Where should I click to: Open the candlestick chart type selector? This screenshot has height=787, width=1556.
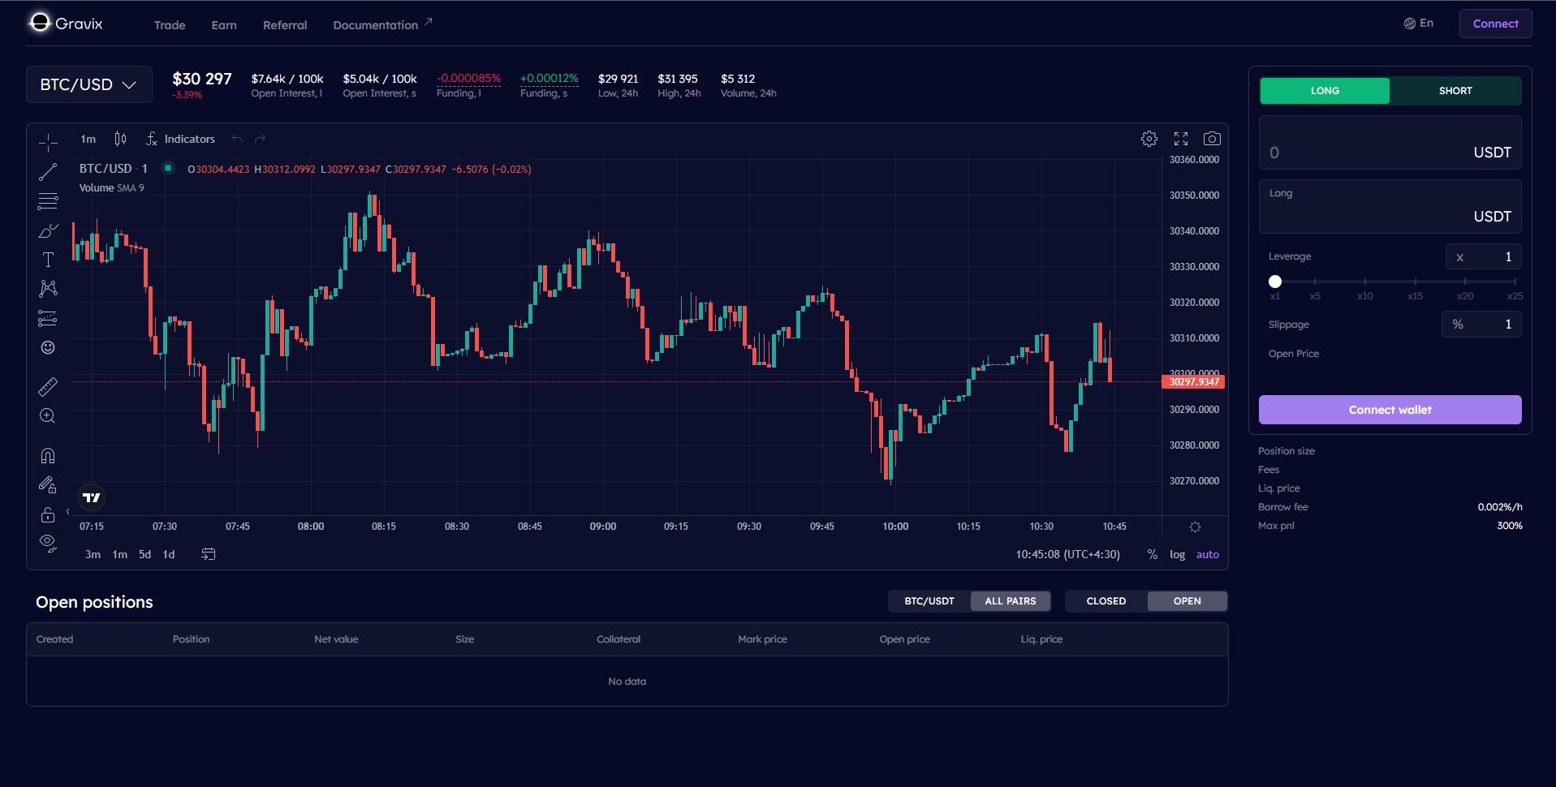coord(120,139)
